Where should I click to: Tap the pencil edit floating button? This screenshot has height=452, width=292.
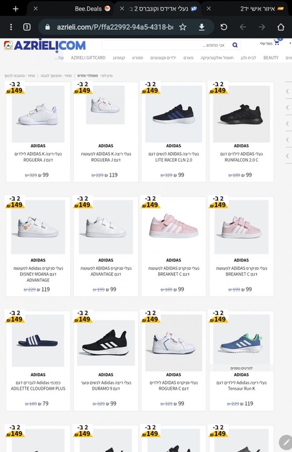[286, 442]
